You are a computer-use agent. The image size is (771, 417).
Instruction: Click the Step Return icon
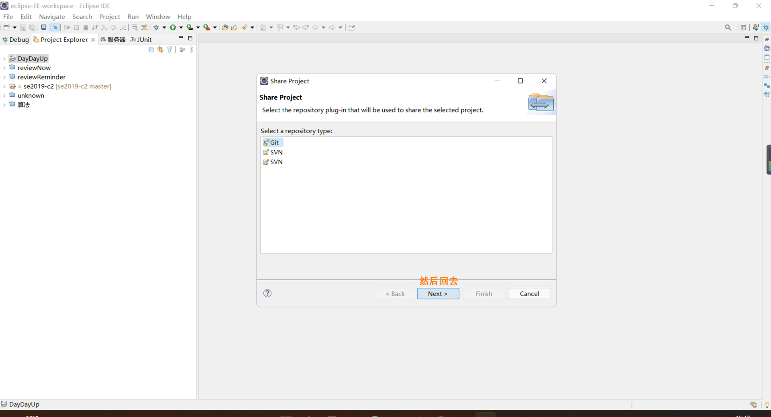123,27
